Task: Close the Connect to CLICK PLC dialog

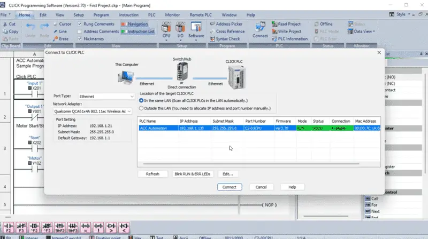Action: pos(379,52)
